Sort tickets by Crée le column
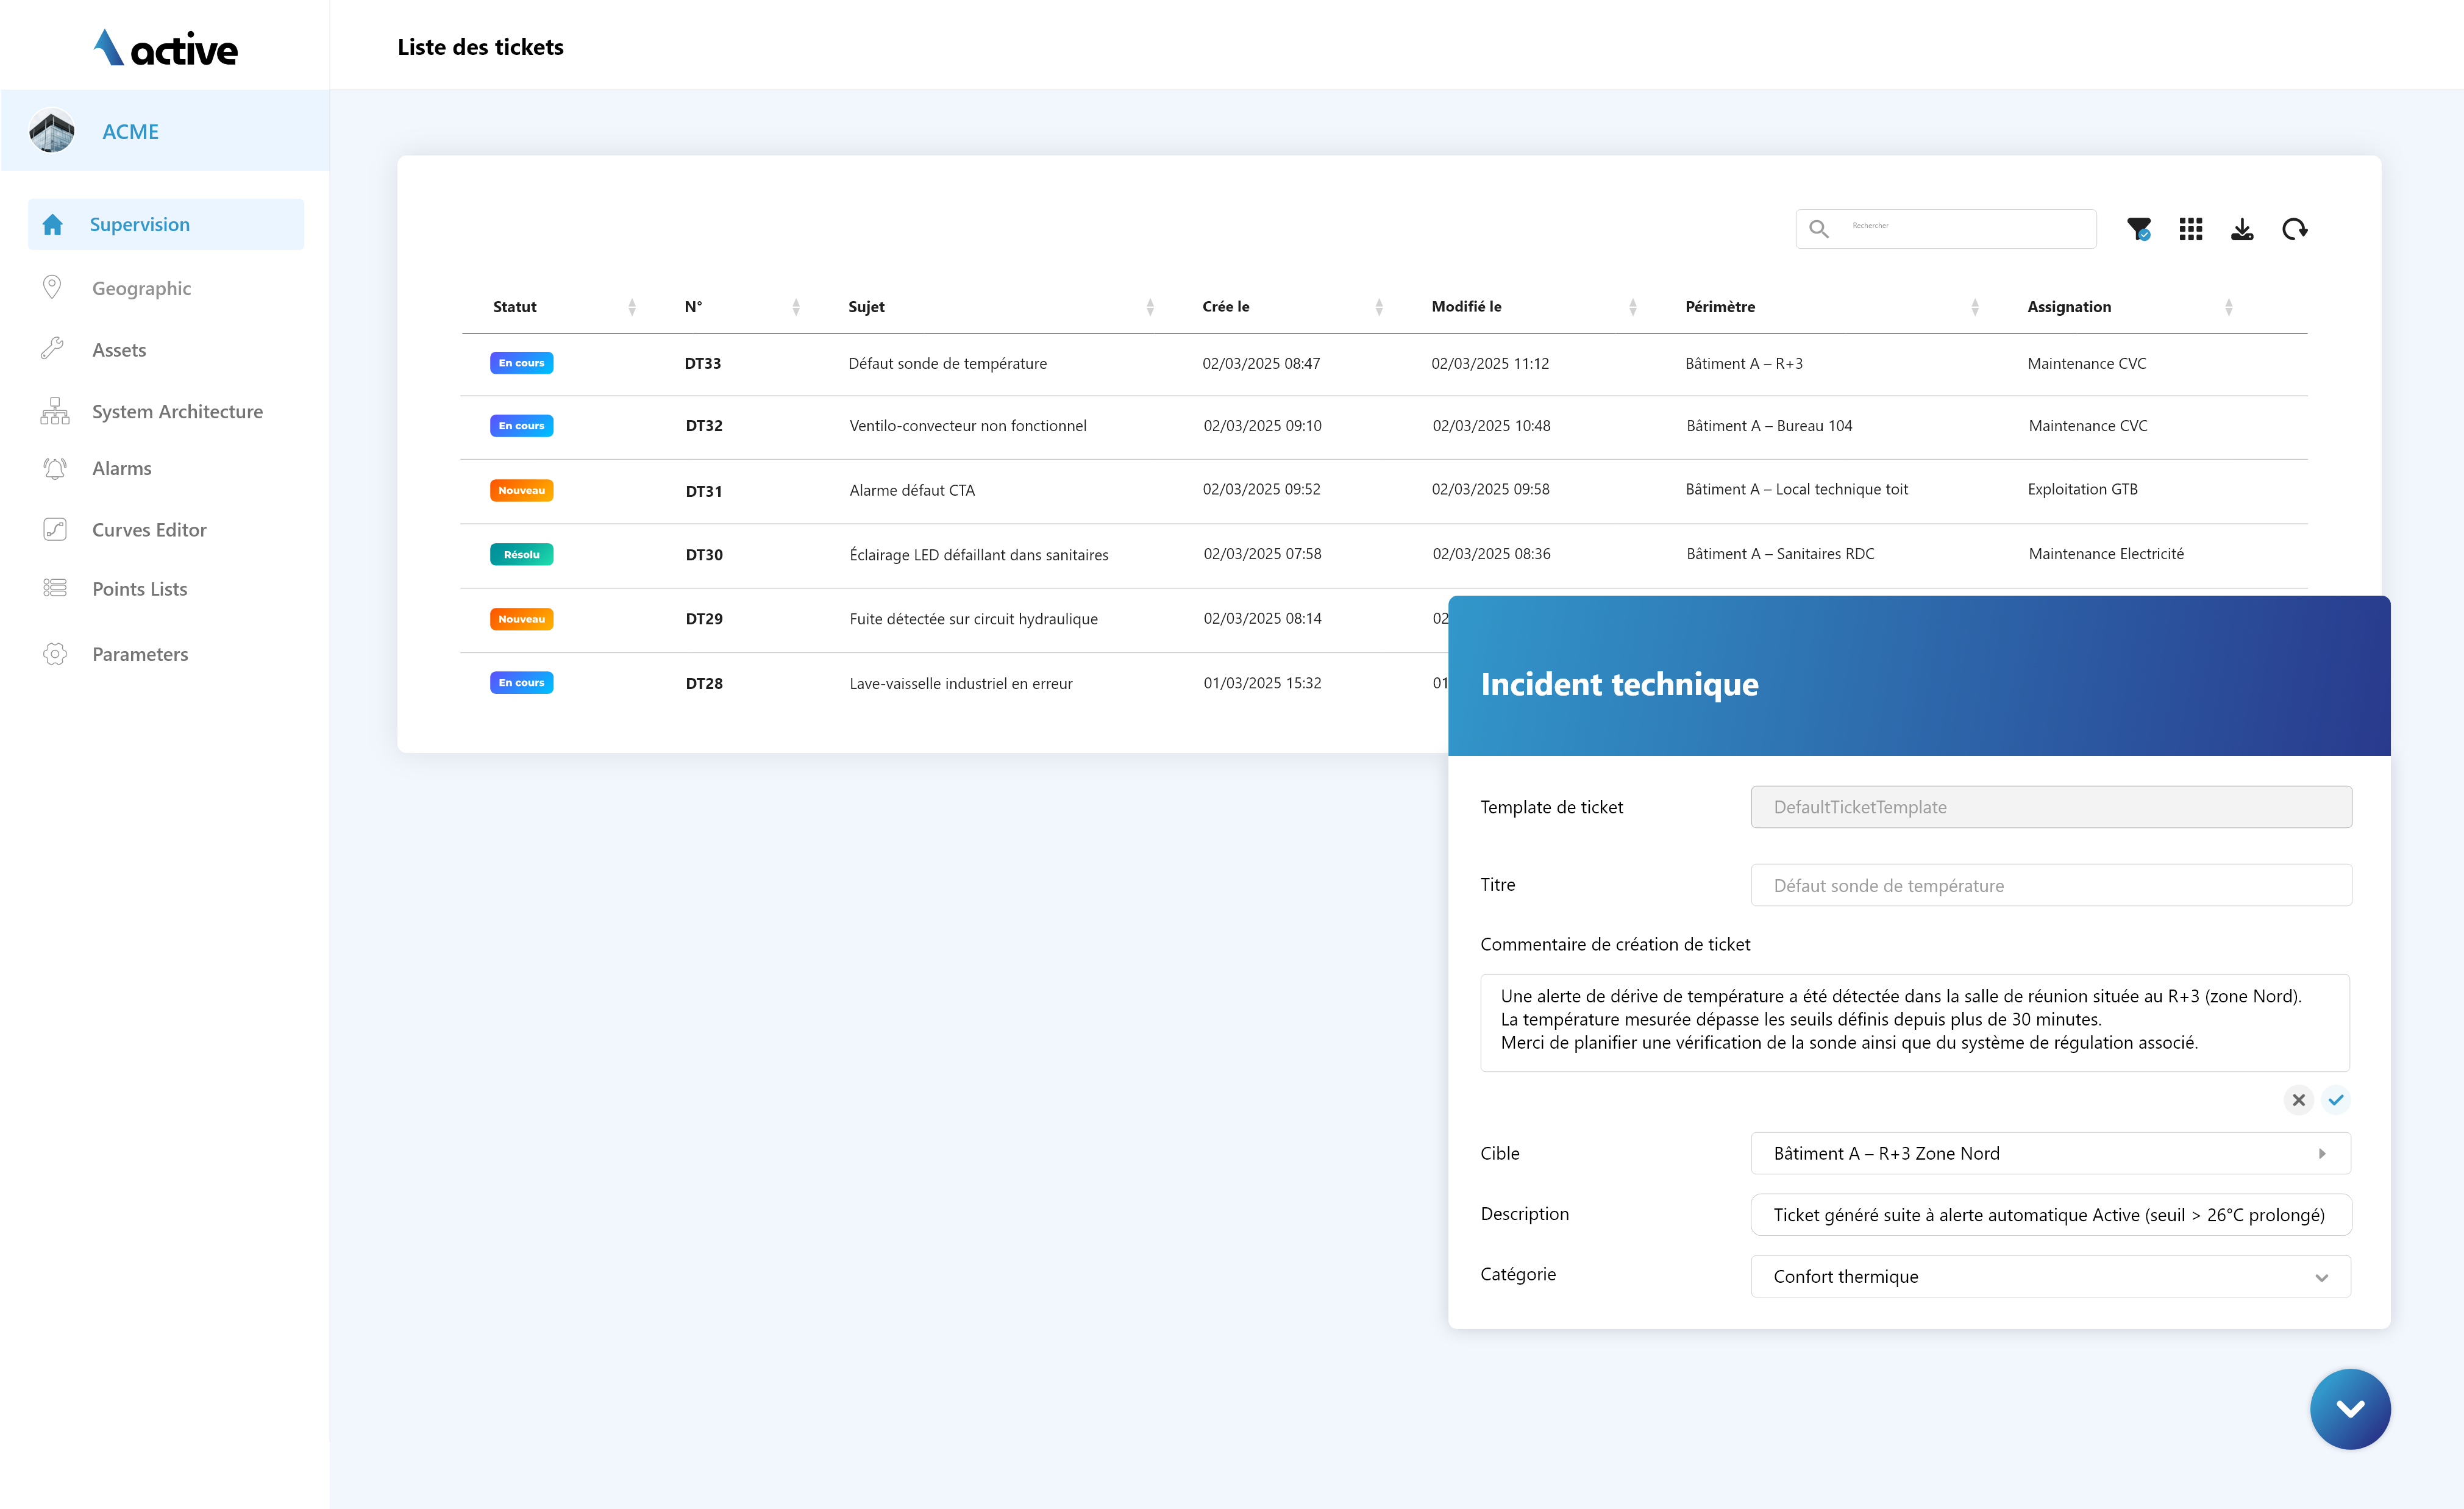This screenshot has width=2464, height=1509. (1379, 307)
